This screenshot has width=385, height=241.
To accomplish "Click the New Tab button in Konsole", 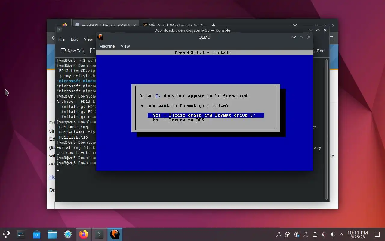I will click(x=72, y=51).
